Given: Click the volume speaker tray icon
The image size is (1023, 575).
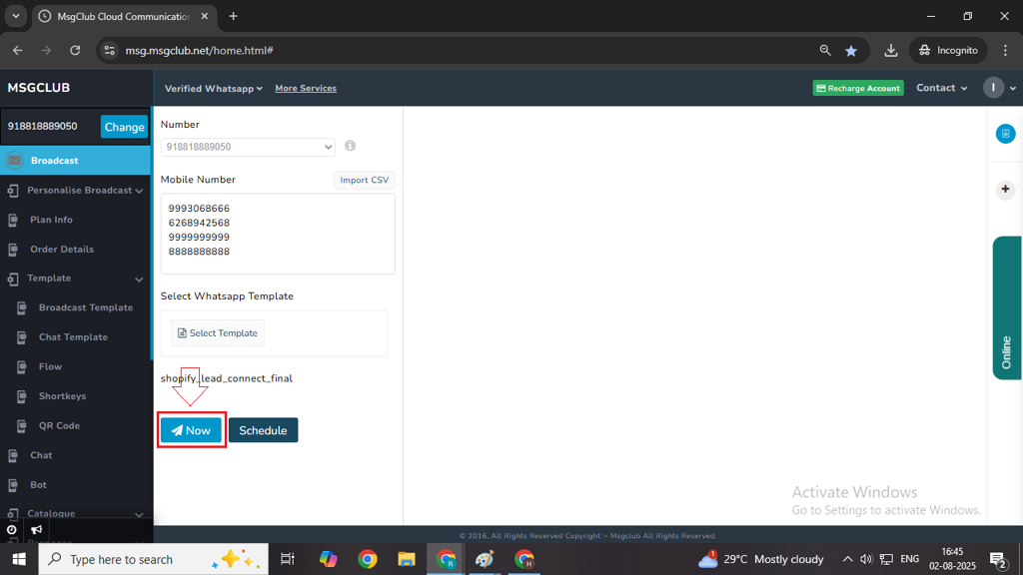Looking at the screenshot, I should (866, 559).
